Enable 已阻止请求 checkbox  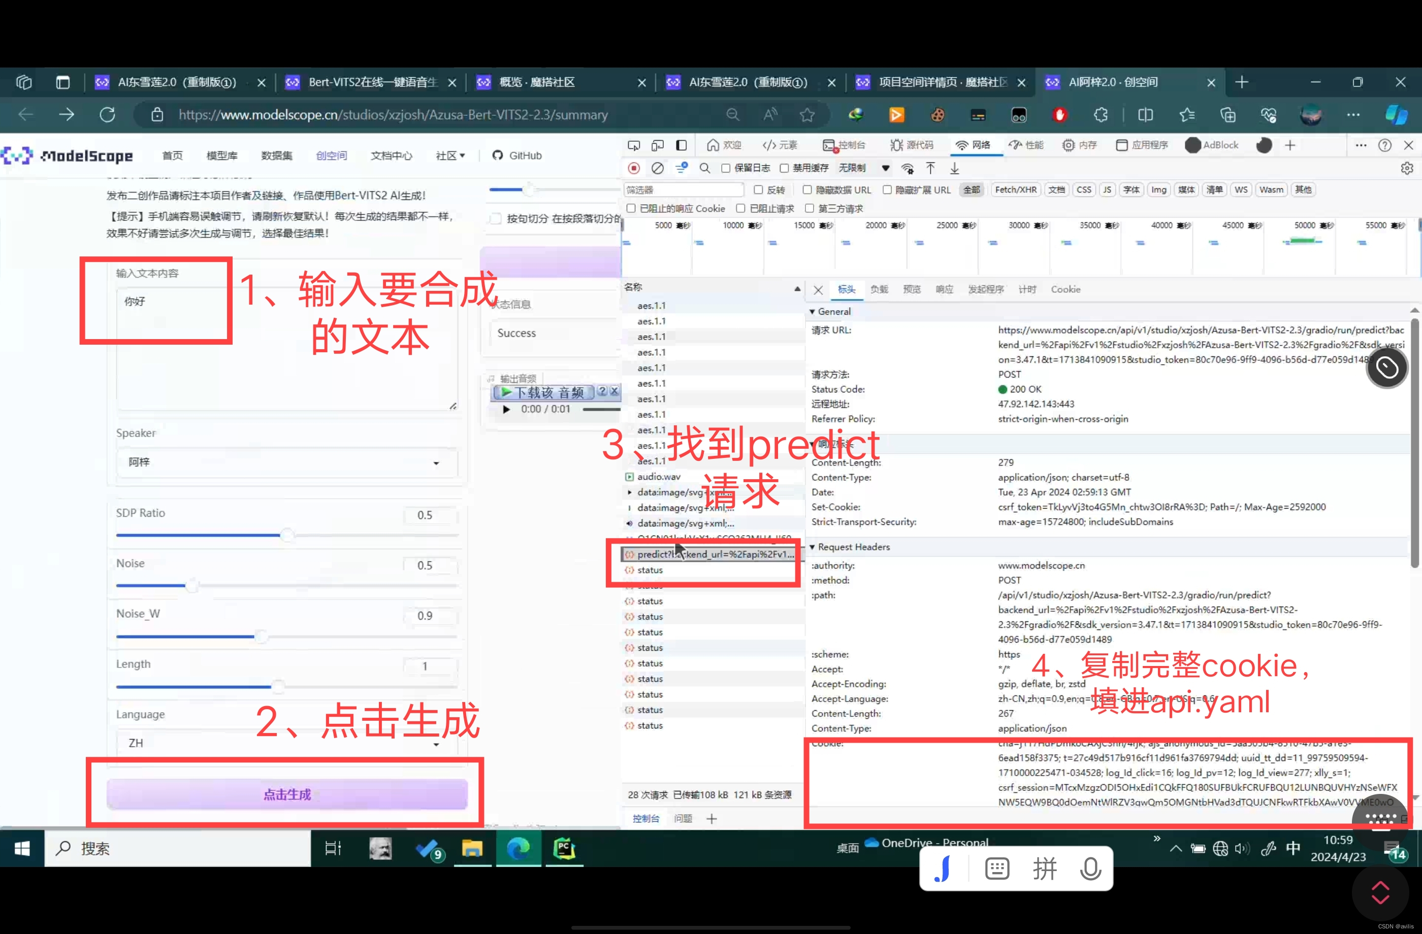(740, 209)
